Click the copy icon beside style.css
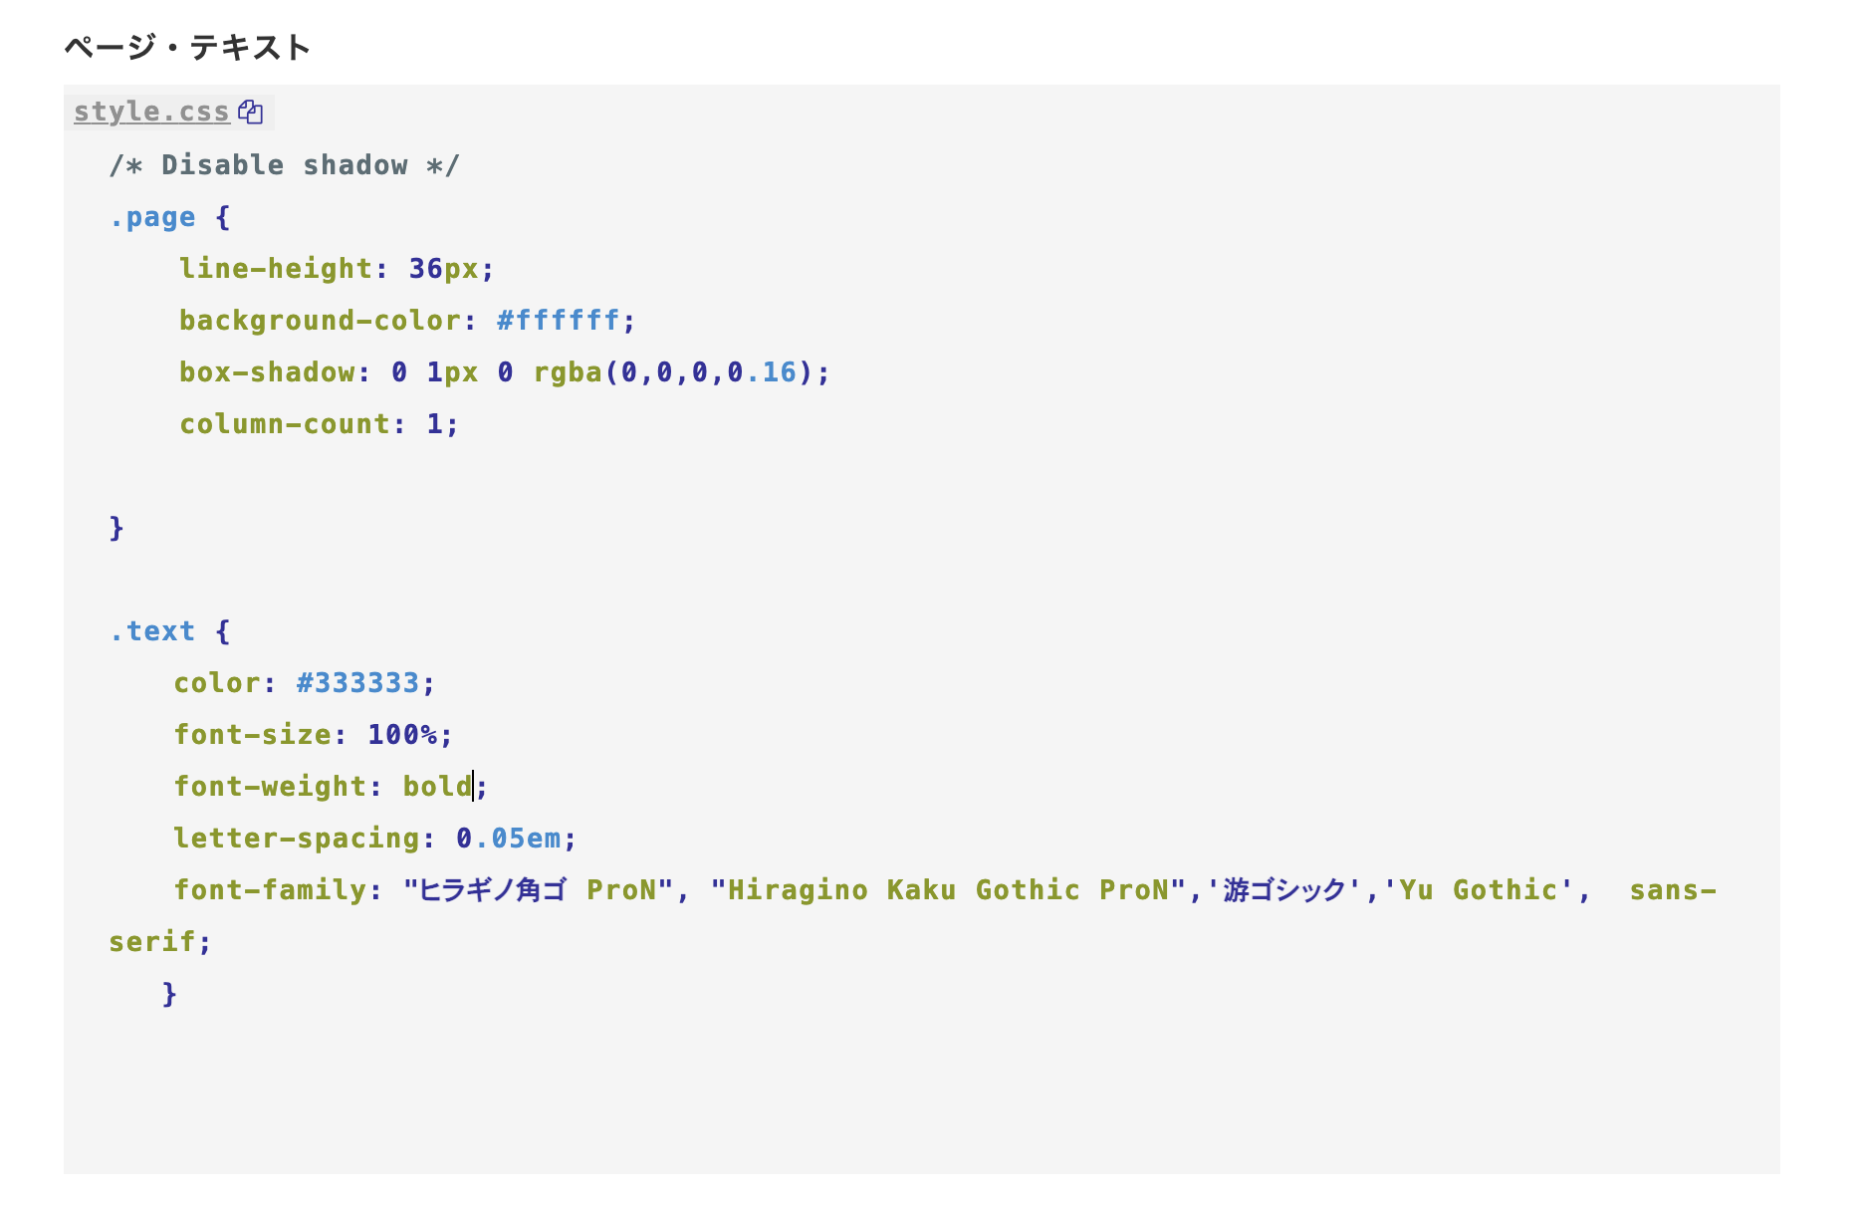 pyautogui.click(x=251, y=112)
